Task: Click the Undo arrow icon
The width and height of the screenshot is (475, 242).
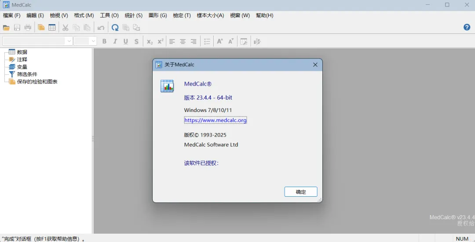Action: pyautogui.click(x=101, y=28)
